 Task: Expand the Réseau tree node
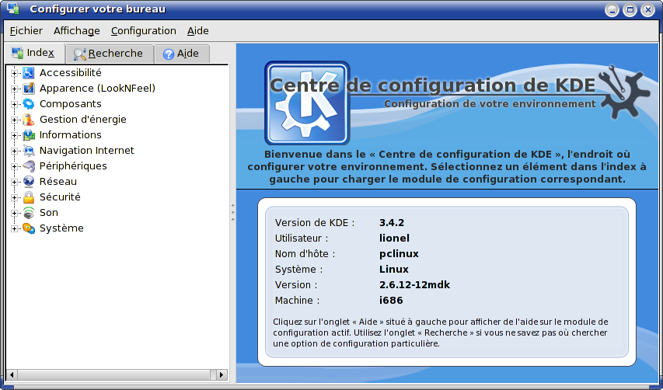click(x=14, y=182)
